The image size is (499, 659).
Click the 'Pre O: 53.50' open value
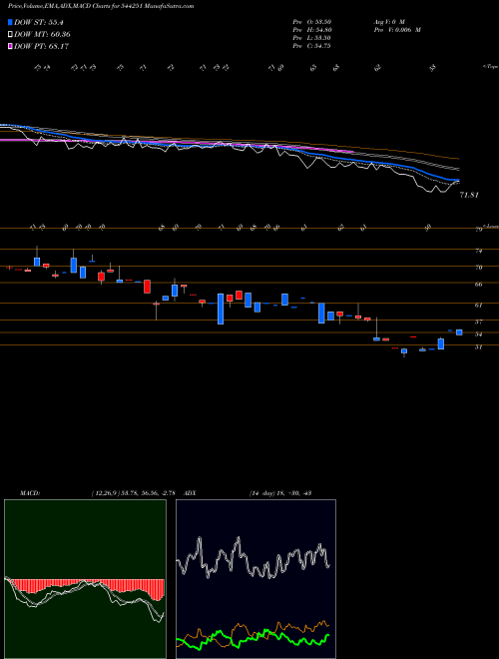[311, 21]
